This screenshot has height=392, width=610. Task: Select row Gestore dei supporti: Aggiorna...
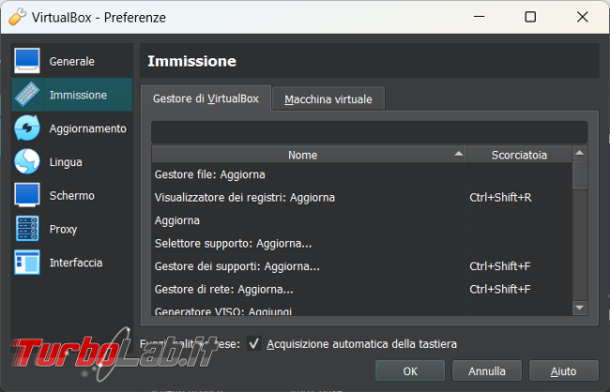[x=362, y=266]
